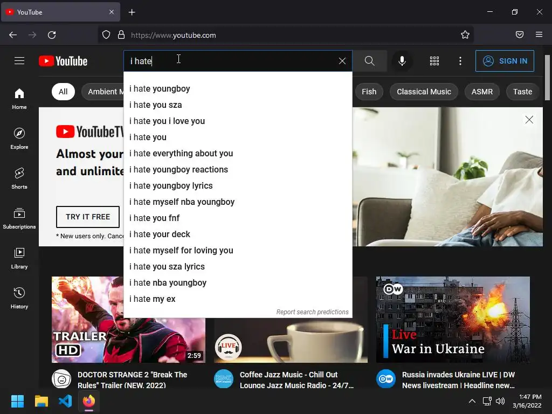Open the DW News channel avatar
This screenshot has height=414, width=552.
[386, 379]
